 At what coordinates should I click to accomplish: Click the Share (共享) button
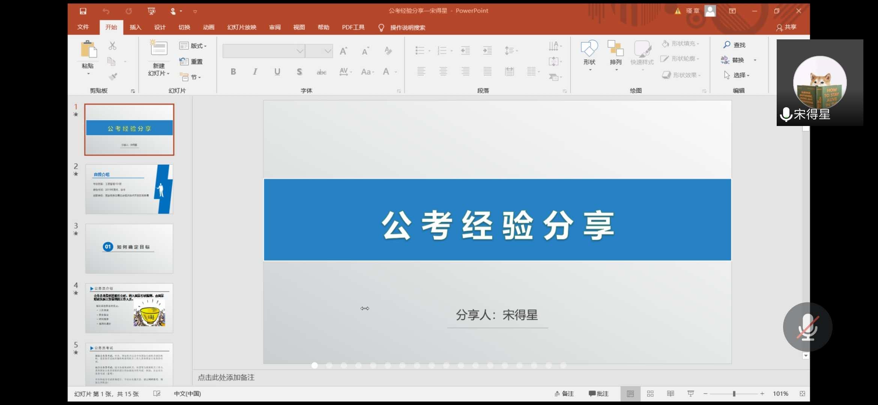(786, 27)
